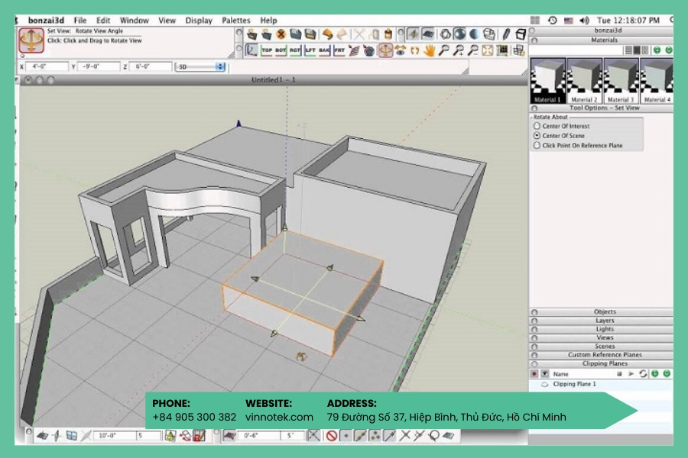Click the X coordinate input field
This screenshot has width=688, height=458.
pyautogui.click(x=47, y=66)
